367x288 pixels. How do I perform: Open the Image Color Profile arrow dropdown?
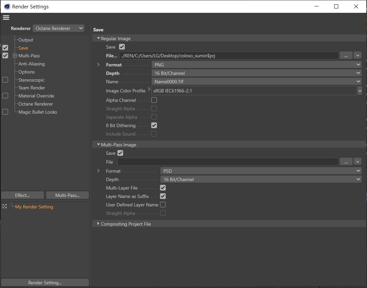click(360, 91)
